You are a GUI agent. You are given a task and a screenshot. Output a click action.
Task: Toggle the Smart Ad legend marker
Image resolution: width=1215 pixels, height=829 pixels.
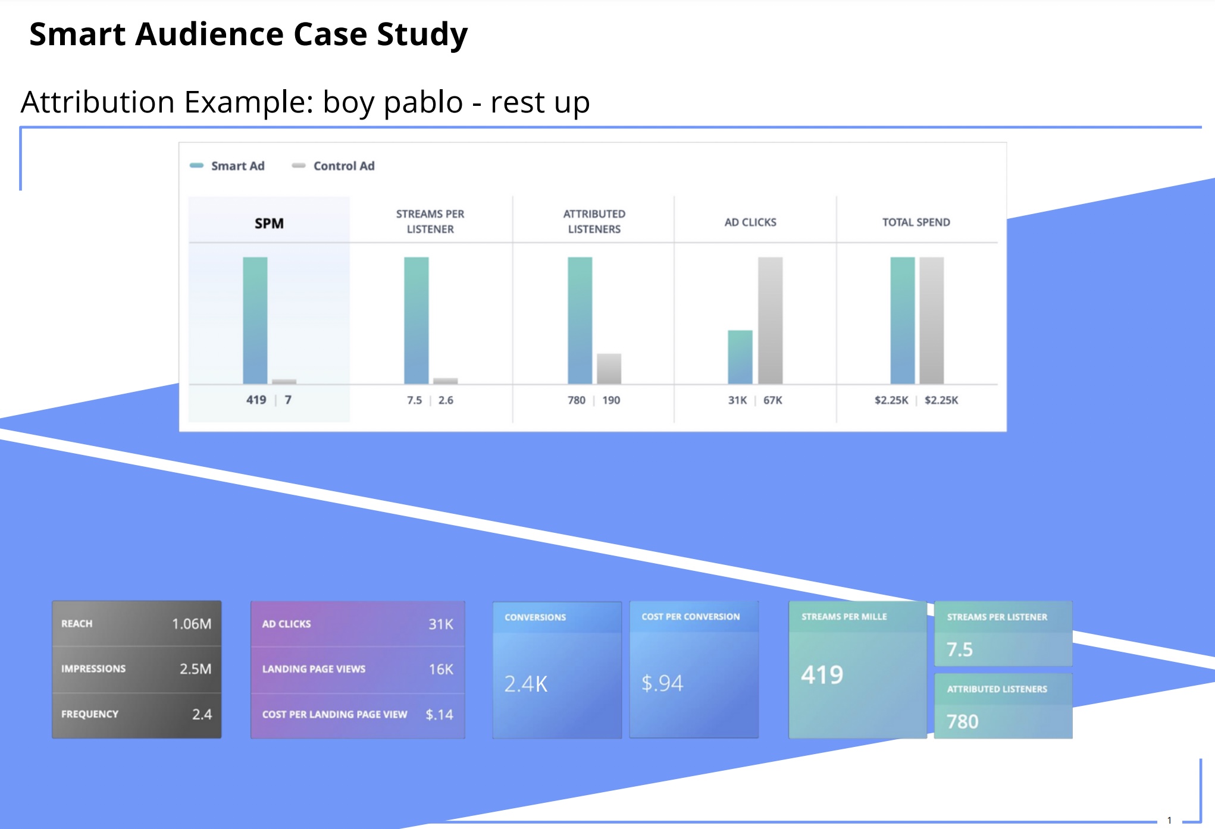click(196, 165)
